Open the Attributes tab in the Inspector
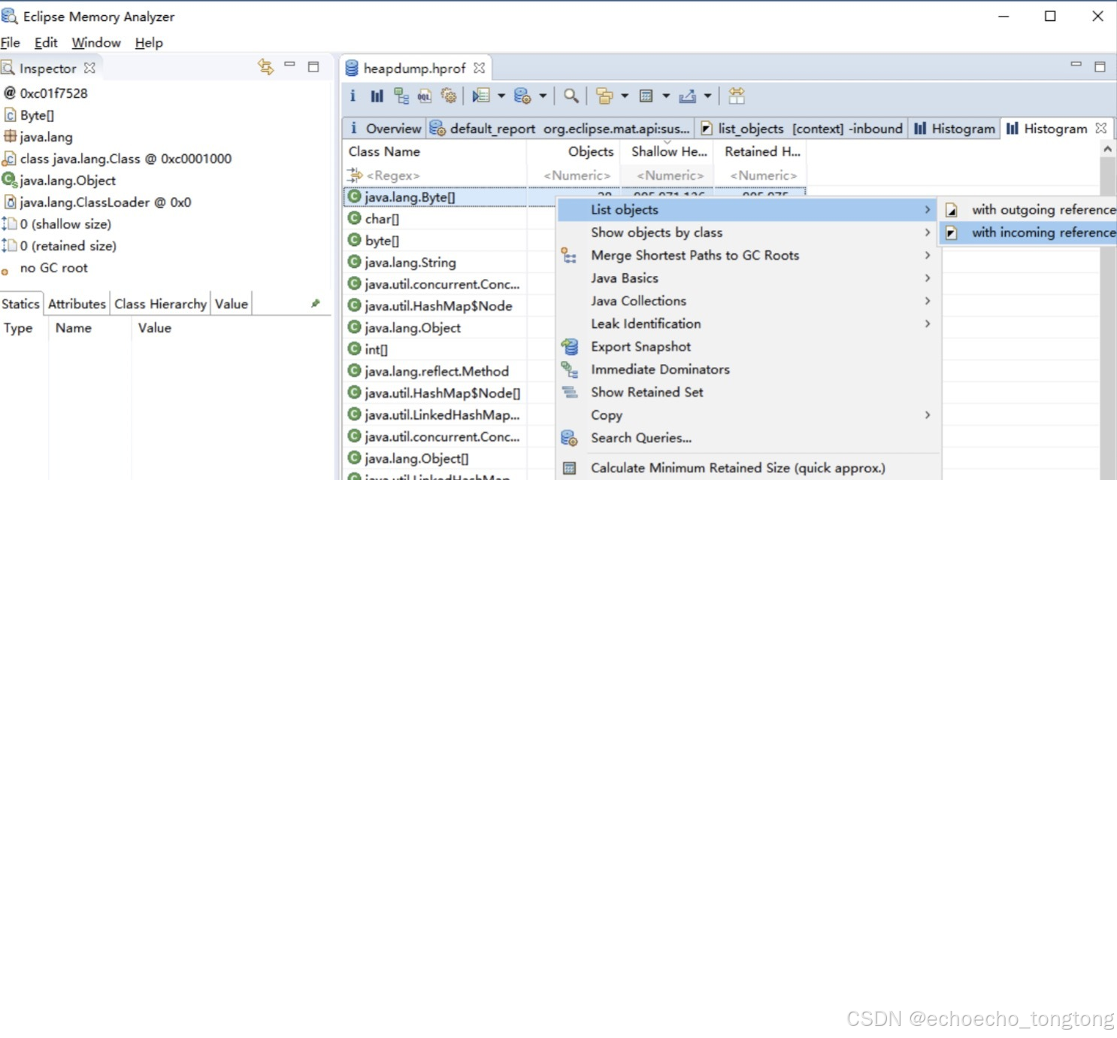 [77, 304]
